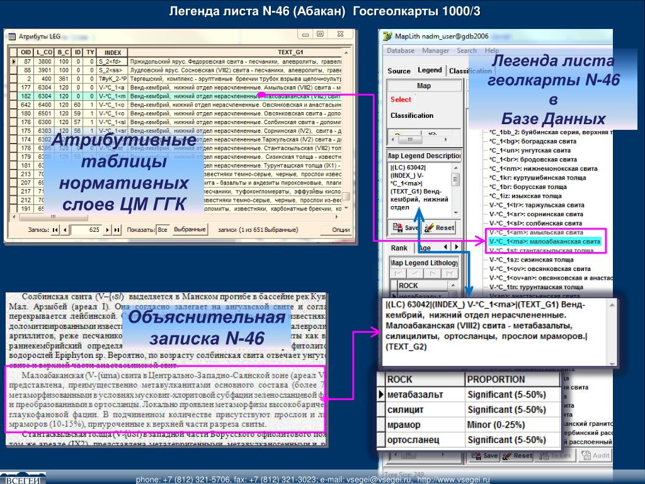The height and width of the screenshot is (484, 645).
Task: Click the row selector of row OID 87
Action: (x=14, y=61)
